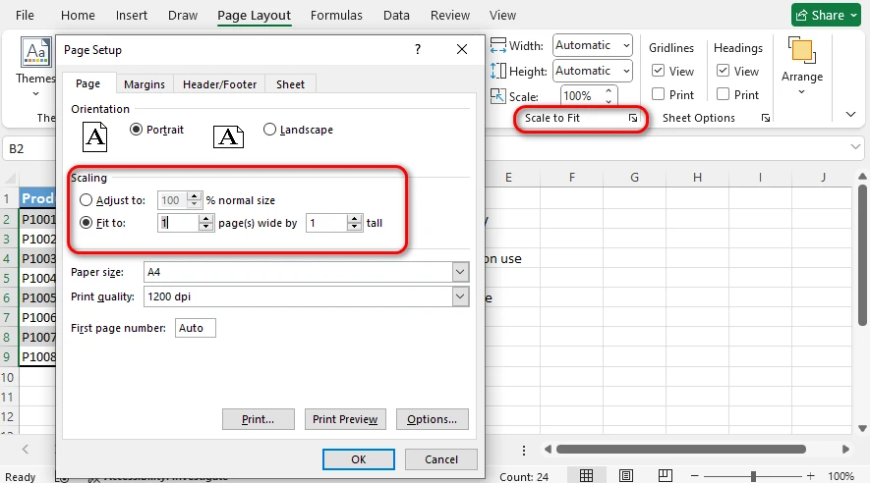Click the landscape page orientation icon

229,136
